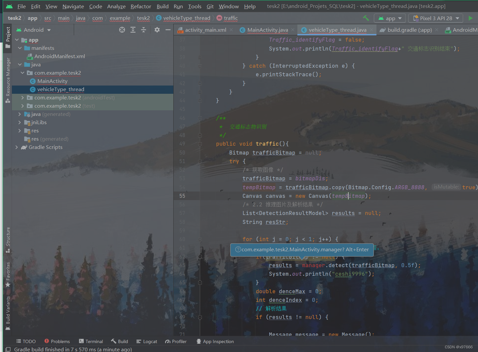Close the activity_main.xml tab
This screenshot has width=478, height=352.
pos(231,30)
